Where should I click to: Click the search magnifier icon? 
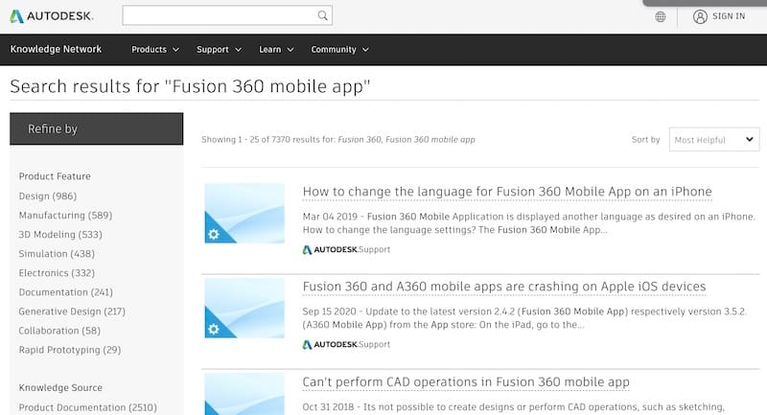(x=322, y=15)
